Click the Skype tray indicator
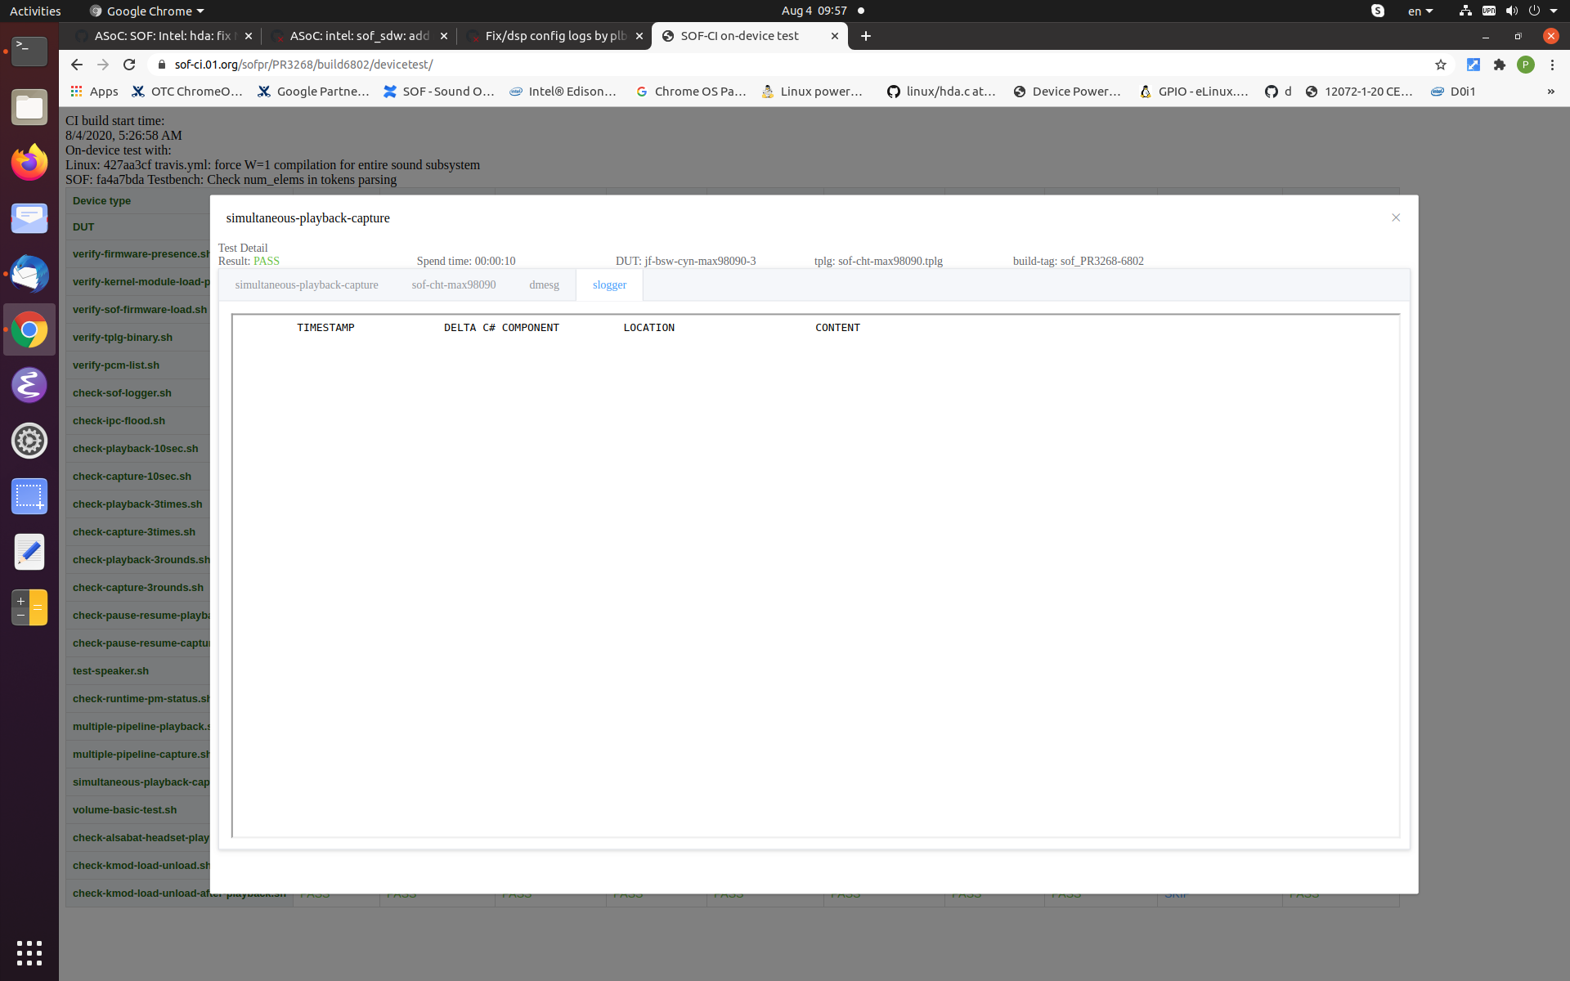The image size is (1570, 981). point(1378,11)
